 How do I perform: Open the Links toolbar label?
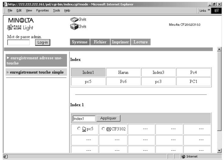click(x=203, y=11)
